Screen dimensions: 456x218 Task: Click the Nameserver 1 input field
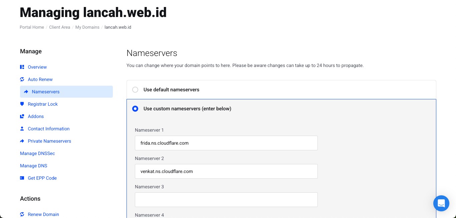coord(226,143)
